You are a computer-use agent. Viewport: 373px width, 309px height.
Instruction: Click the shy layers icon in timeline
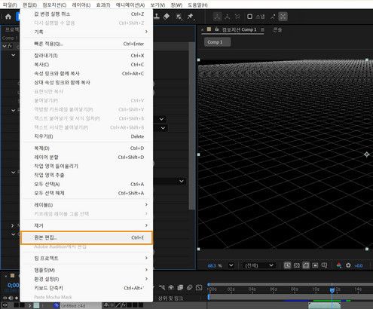point(171,287)
